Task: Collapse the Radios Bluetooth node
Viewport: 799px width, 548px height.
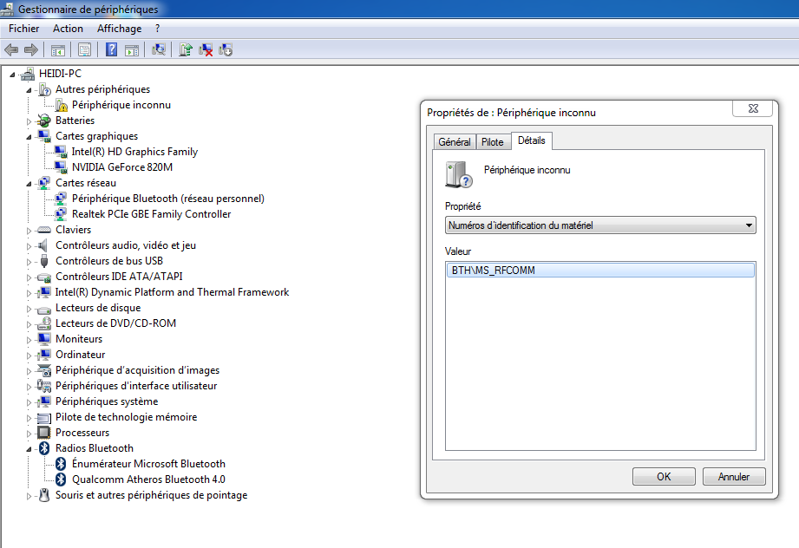Action: point(29,449)
